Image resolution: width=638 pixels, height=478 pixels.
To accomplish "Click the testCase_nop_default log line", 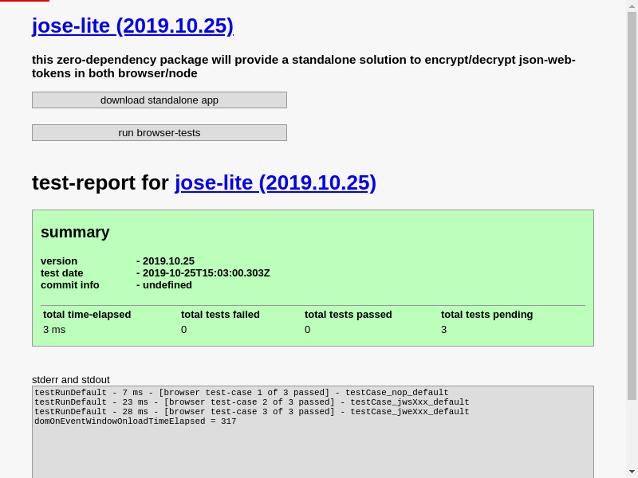I will point(242,393).
